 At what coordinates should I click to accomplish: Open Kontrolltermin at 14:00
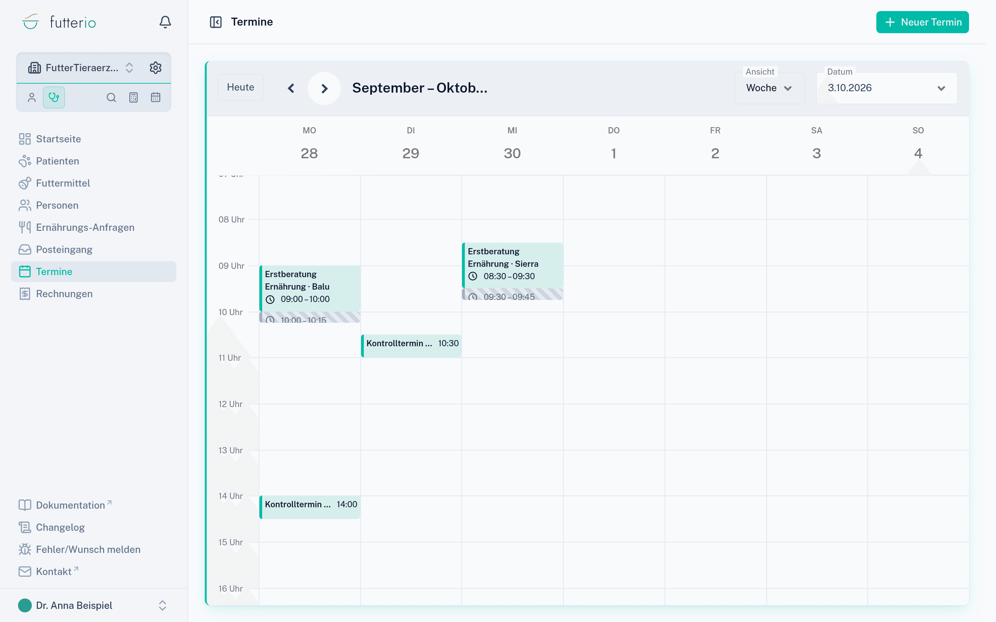310,507
